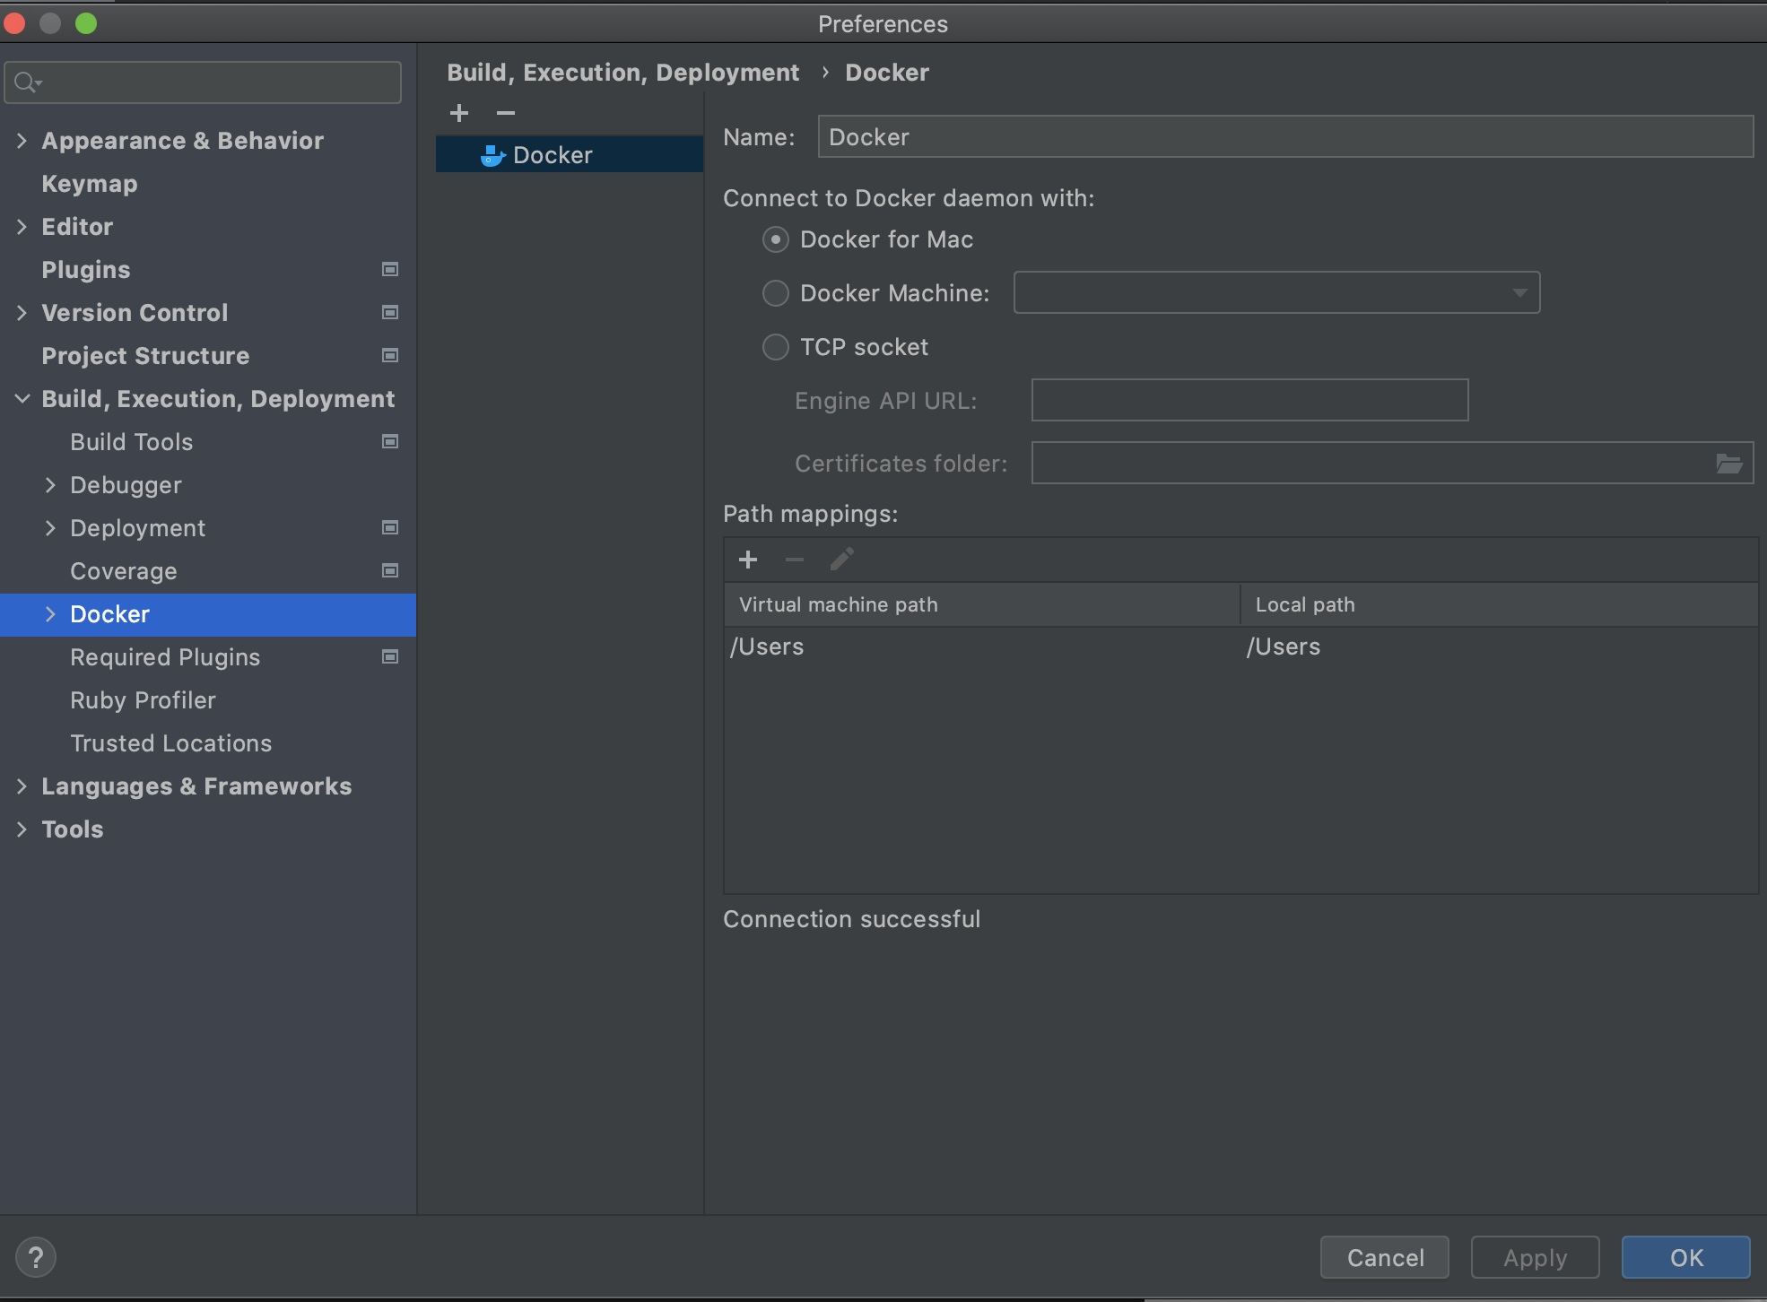Add a new path mapping
This screenshot has height=1302, width=1767.
click(x=748, y=560)
